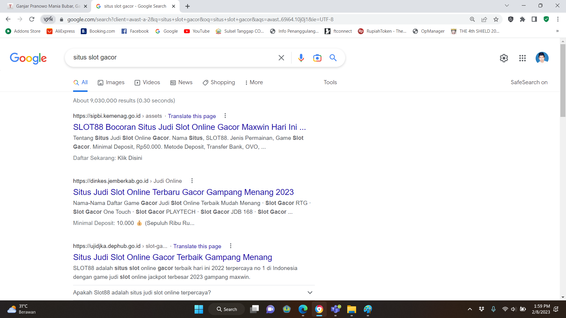Click the voice search microphone icon

301,58
